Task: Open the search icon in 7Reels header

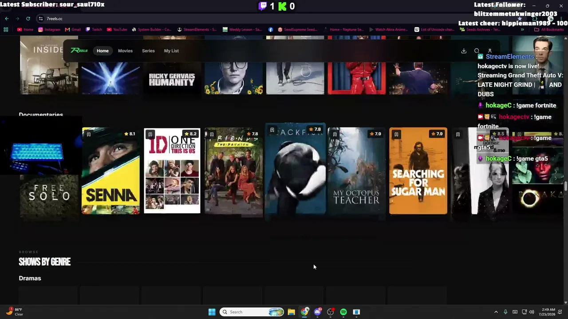Action: click(477, 51)
